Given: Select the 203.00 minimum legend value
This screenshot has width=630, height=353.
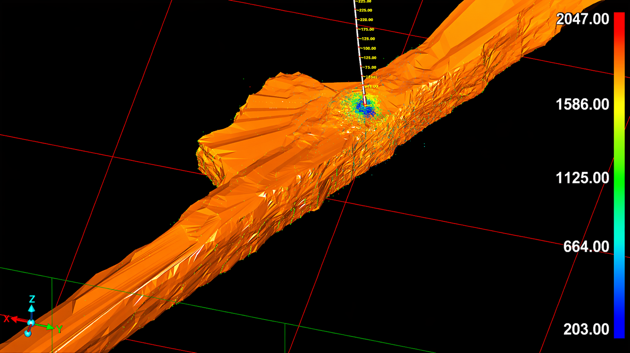Looking at the screenshot, I should click(x=586, y=329).
